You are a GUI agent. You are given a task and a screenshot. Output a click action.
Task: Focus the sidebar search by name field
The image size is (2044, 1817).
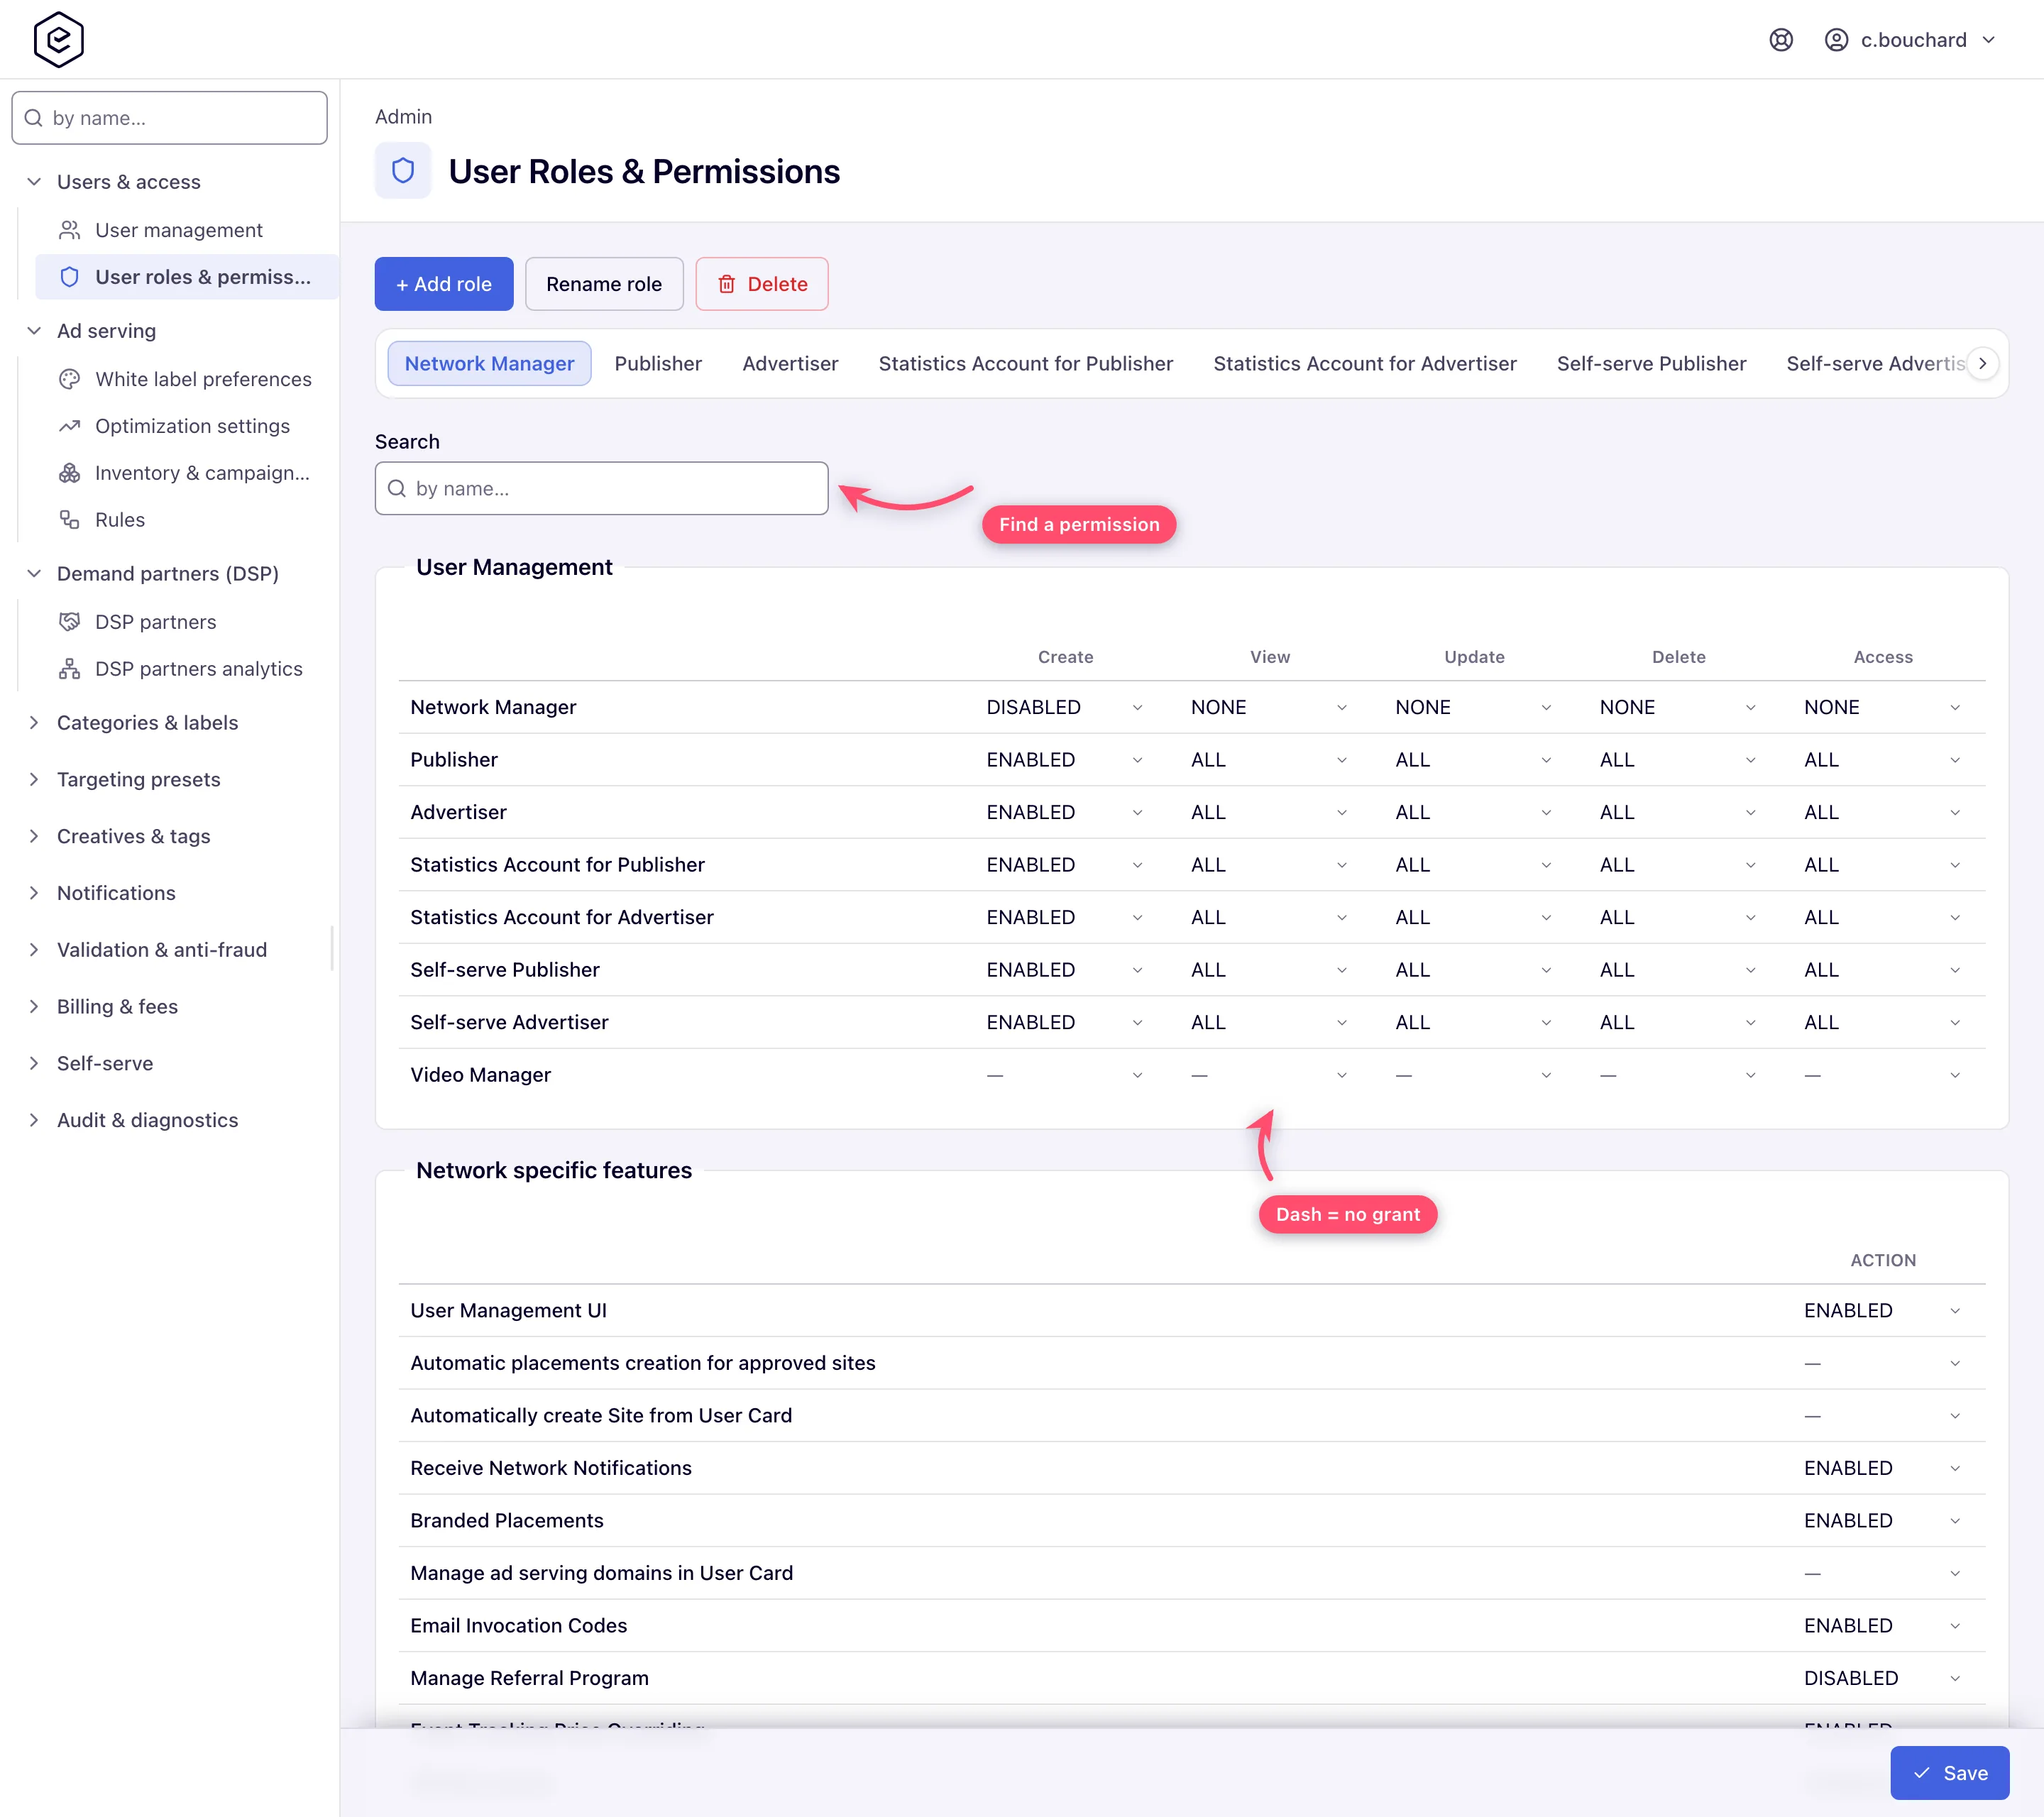pyautogui.click(x=169, y=118)
